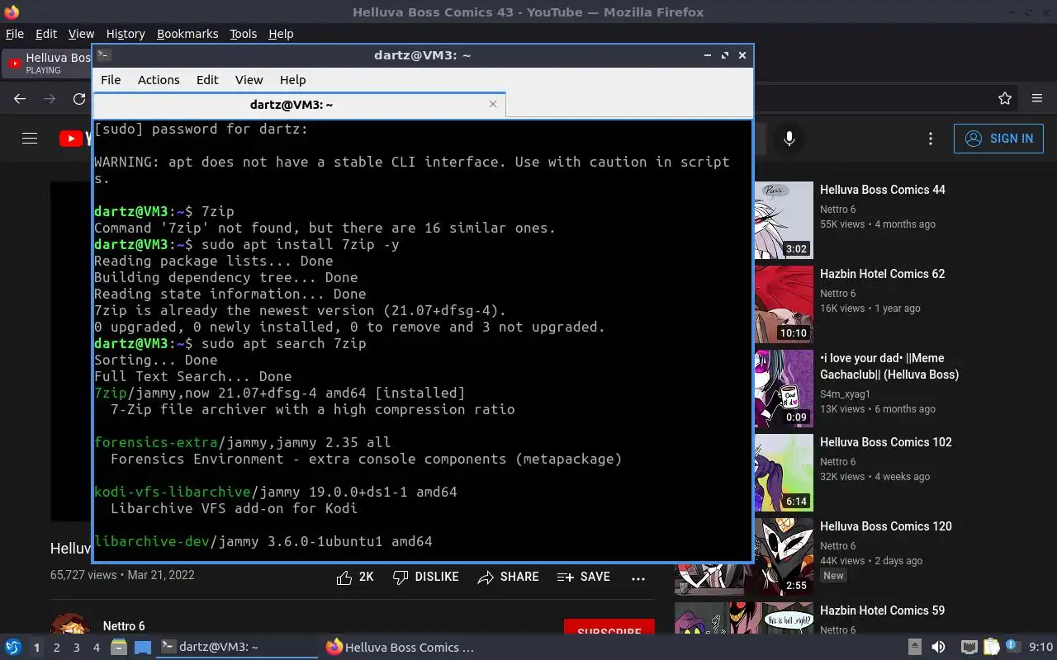Open more actions ellipsis under video
The width and height of the screenshot is (1057, 660).
pos(638,578)
